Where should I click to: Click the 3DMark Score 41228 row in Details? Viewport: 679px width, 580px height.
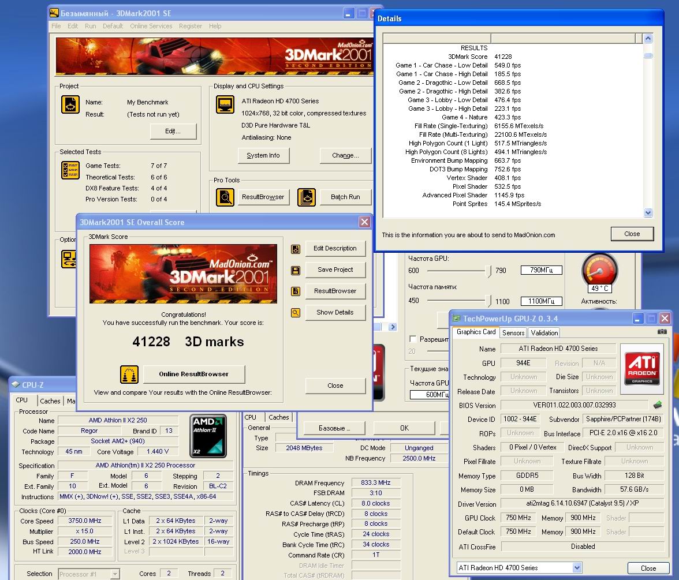513,57
